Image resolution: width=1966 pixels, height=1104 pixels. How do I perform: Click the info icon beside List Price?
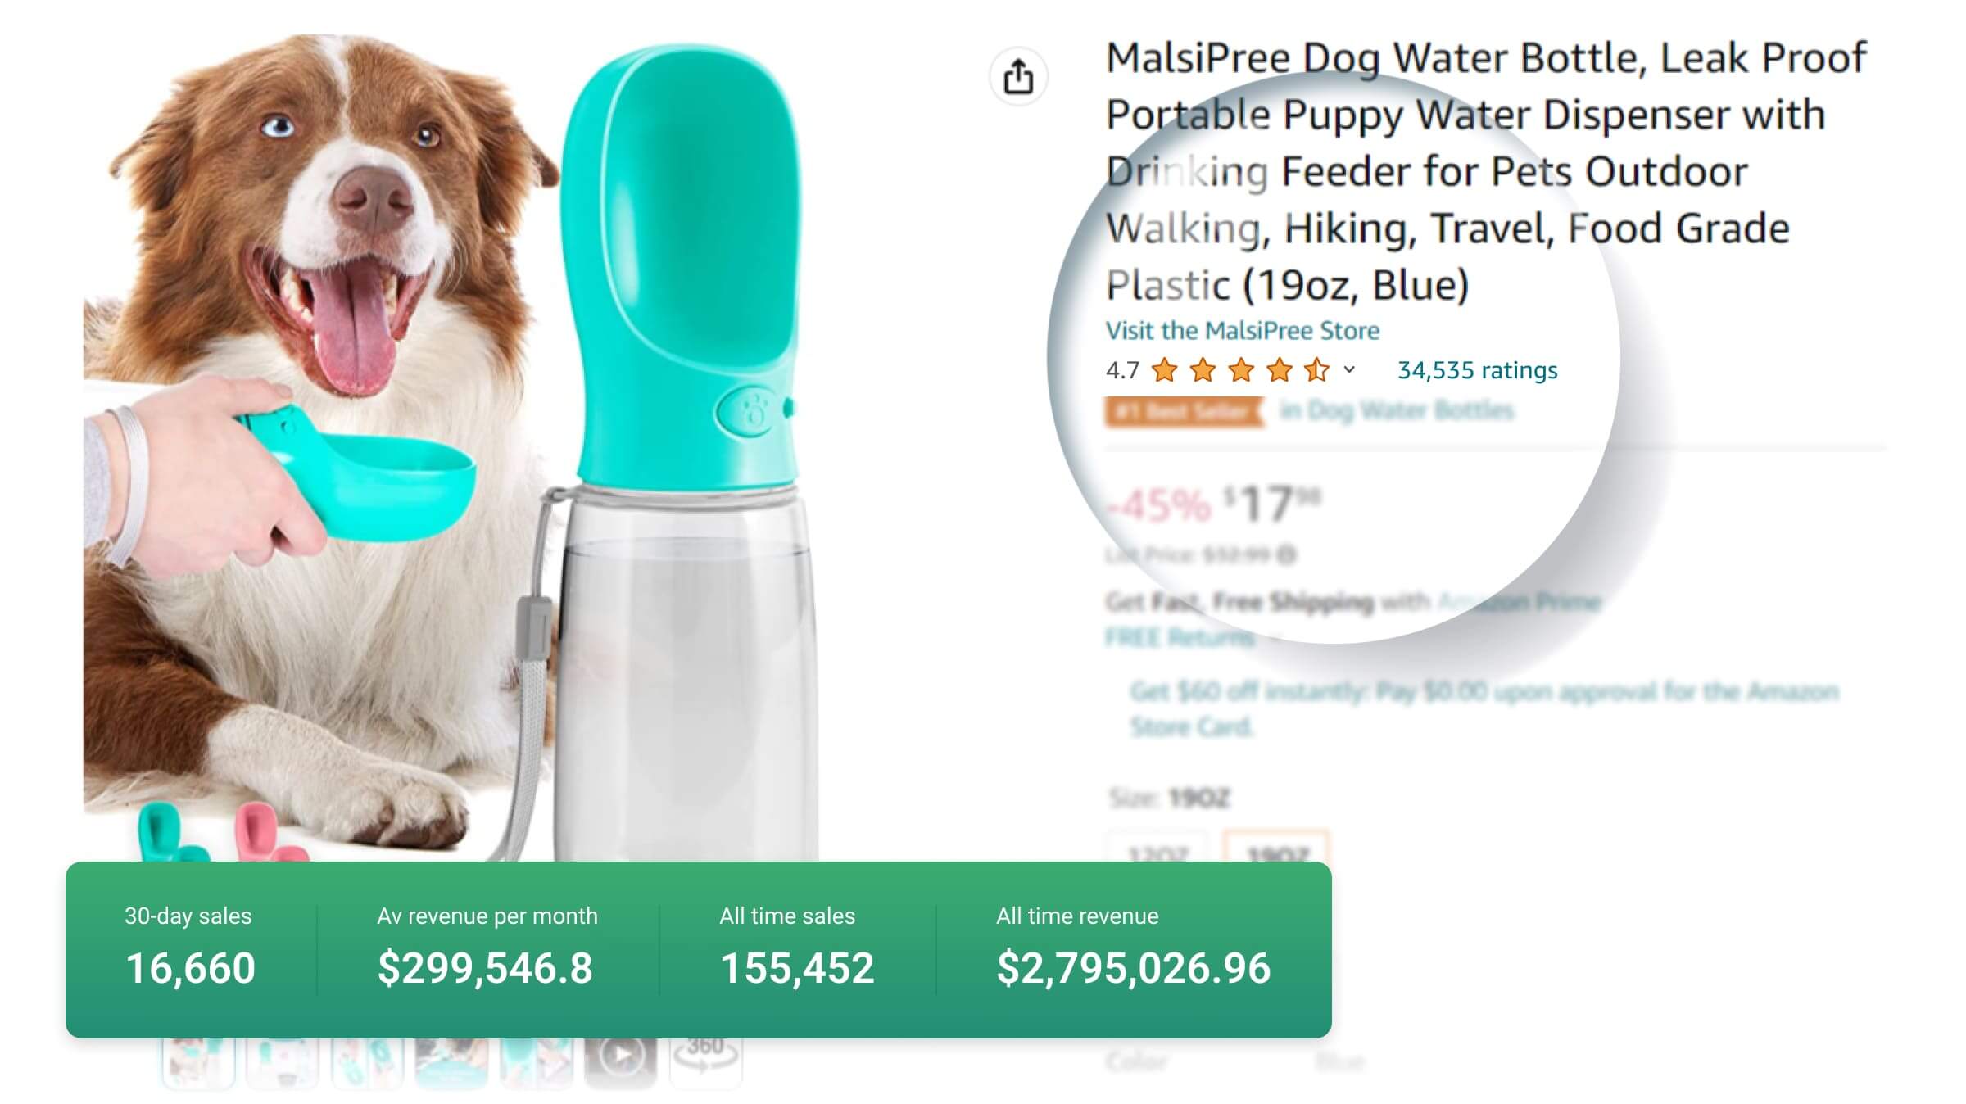1287,555
